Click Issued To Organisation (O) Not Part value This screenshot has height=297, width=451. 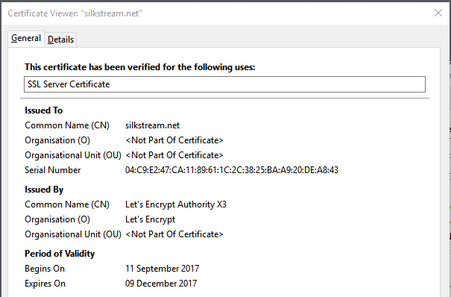point(174,140)
